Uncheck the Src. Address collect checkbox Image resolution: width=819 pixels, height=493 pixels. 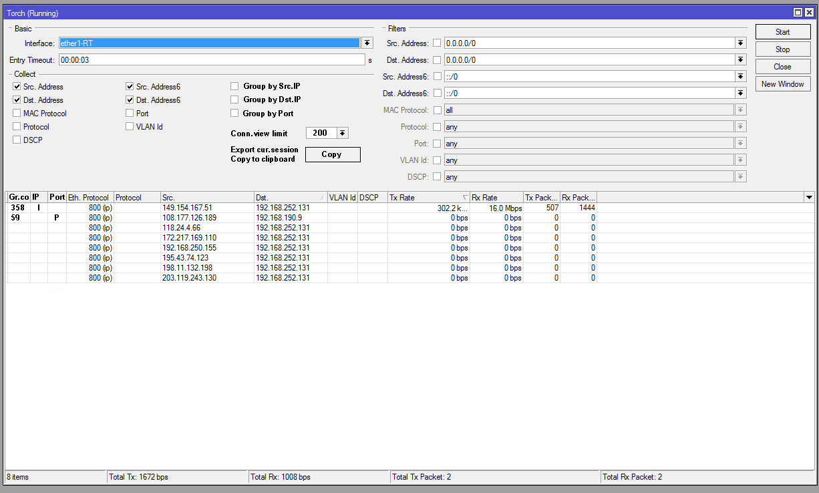17,87
